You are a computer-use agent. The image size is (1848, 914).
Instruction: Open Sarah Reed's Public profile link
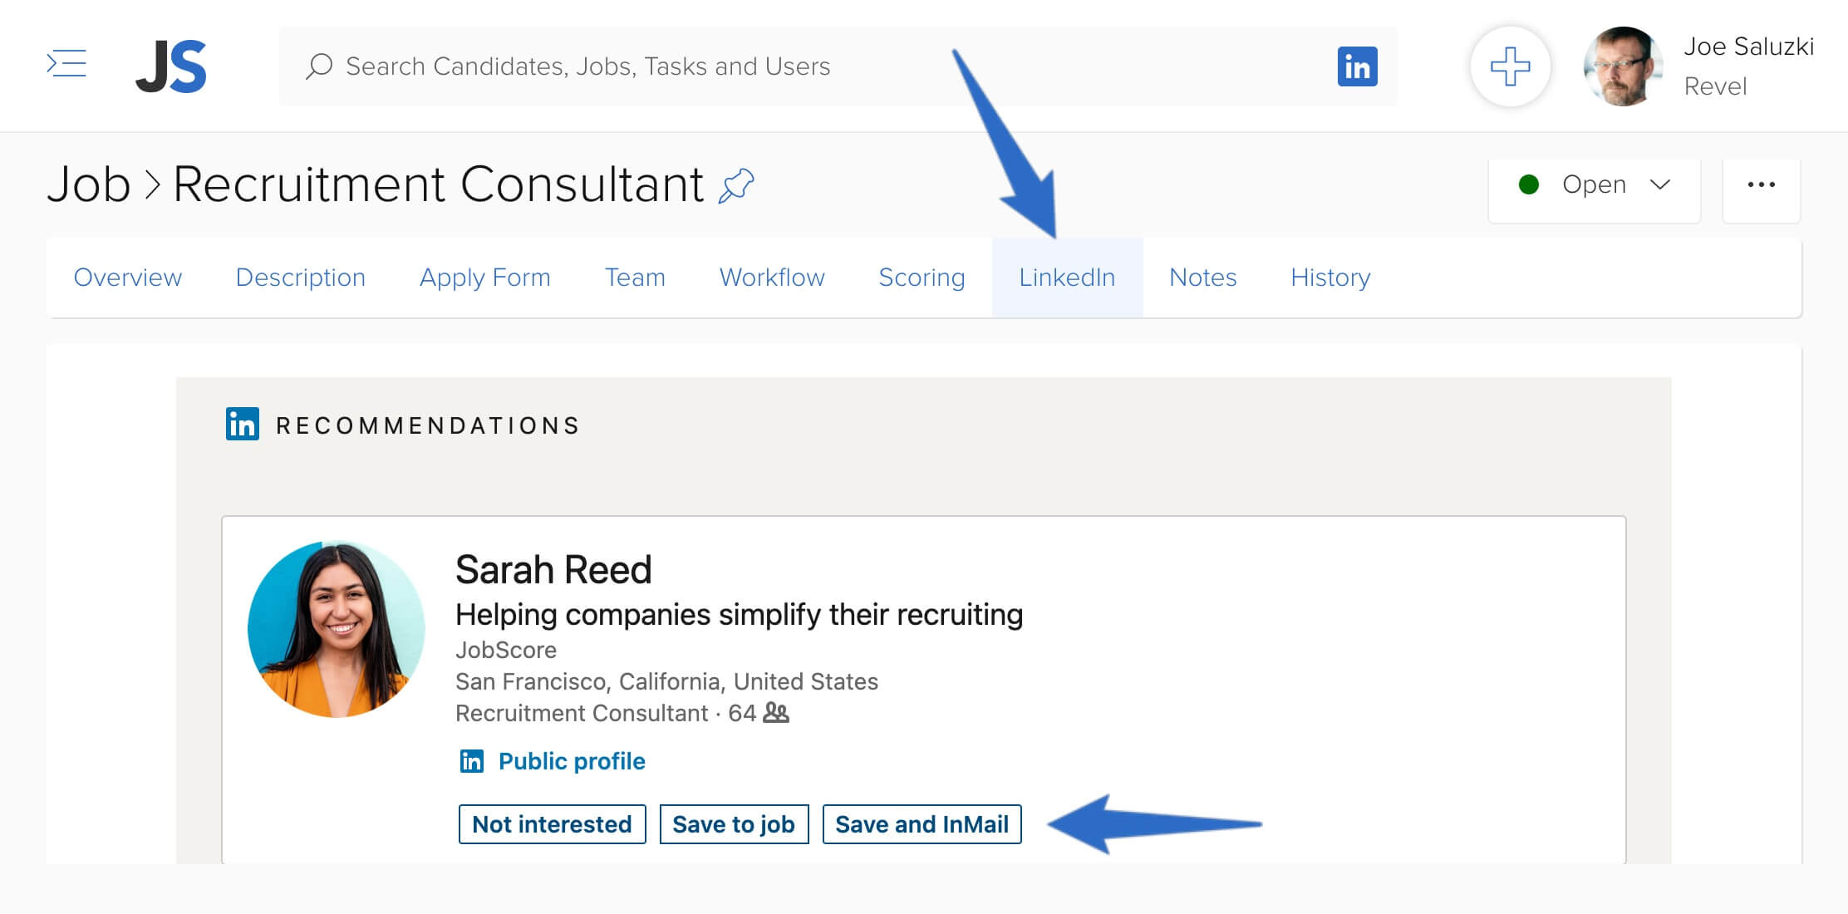click(572, 761)
